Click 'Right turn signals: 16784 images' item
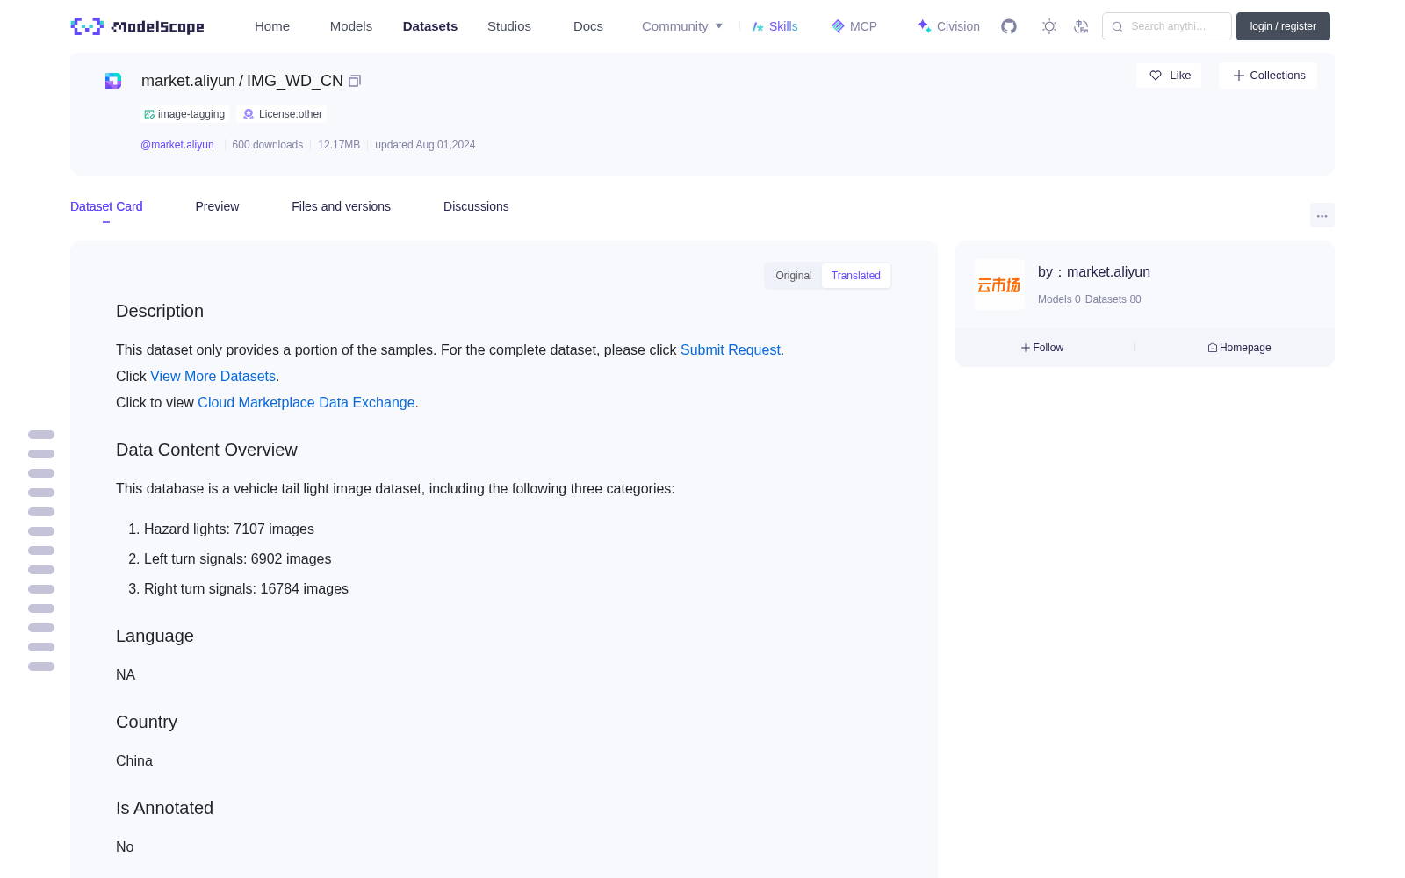 coord(246,588)
